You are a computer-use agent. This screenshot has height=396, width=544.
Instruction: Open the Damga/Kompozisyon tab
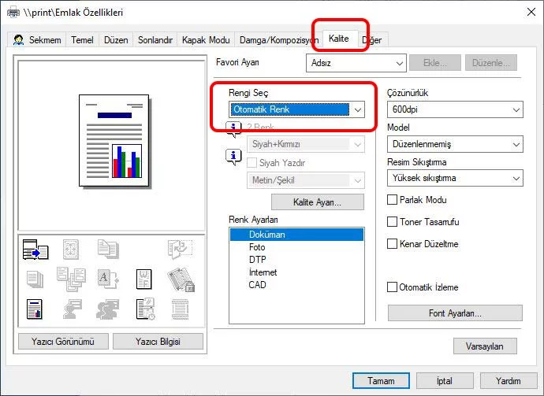278,40
